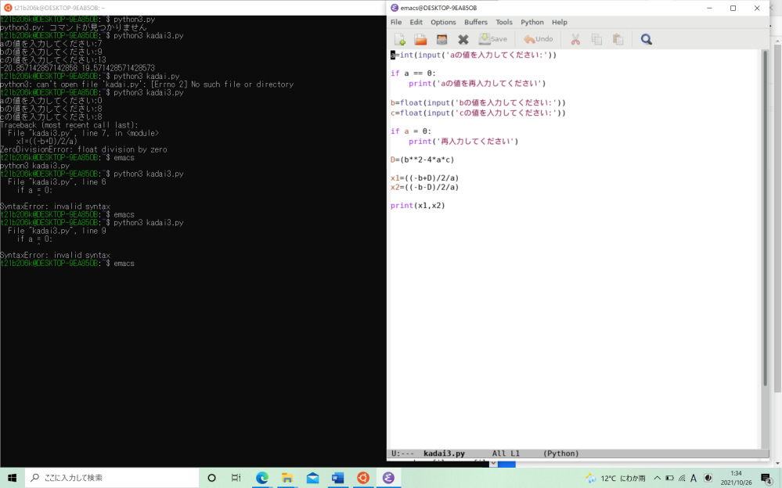Screen dimensions: 782x488
Task: Open Microsoft Word from the taskbar
Action: (x=337, y=478)
